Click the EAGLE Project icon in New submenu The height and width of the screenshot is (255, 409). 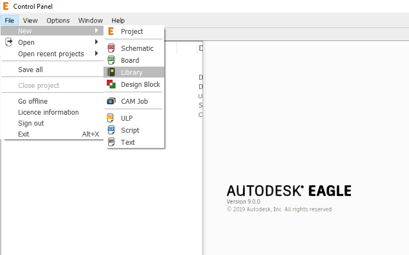coord(111,32)
